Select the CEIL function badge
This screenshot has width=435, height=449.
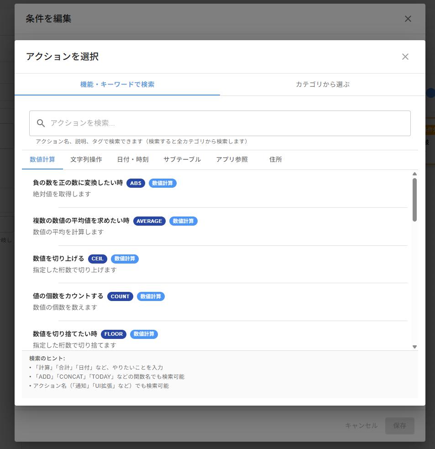97,259
